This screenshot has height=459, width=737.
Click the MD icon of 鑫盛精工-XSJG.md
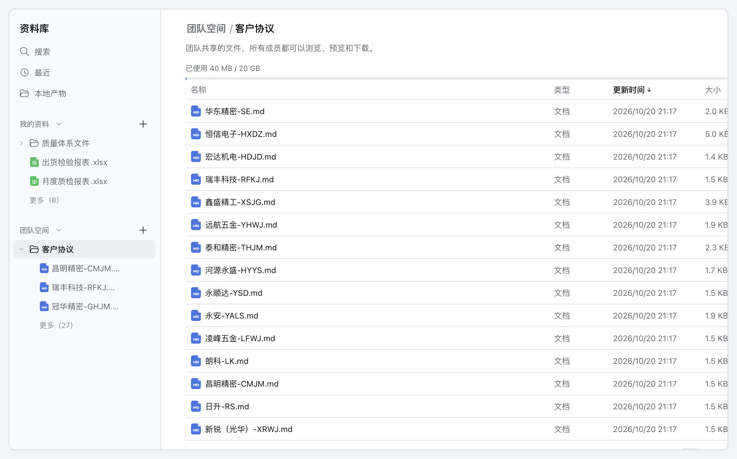(196, 202)
